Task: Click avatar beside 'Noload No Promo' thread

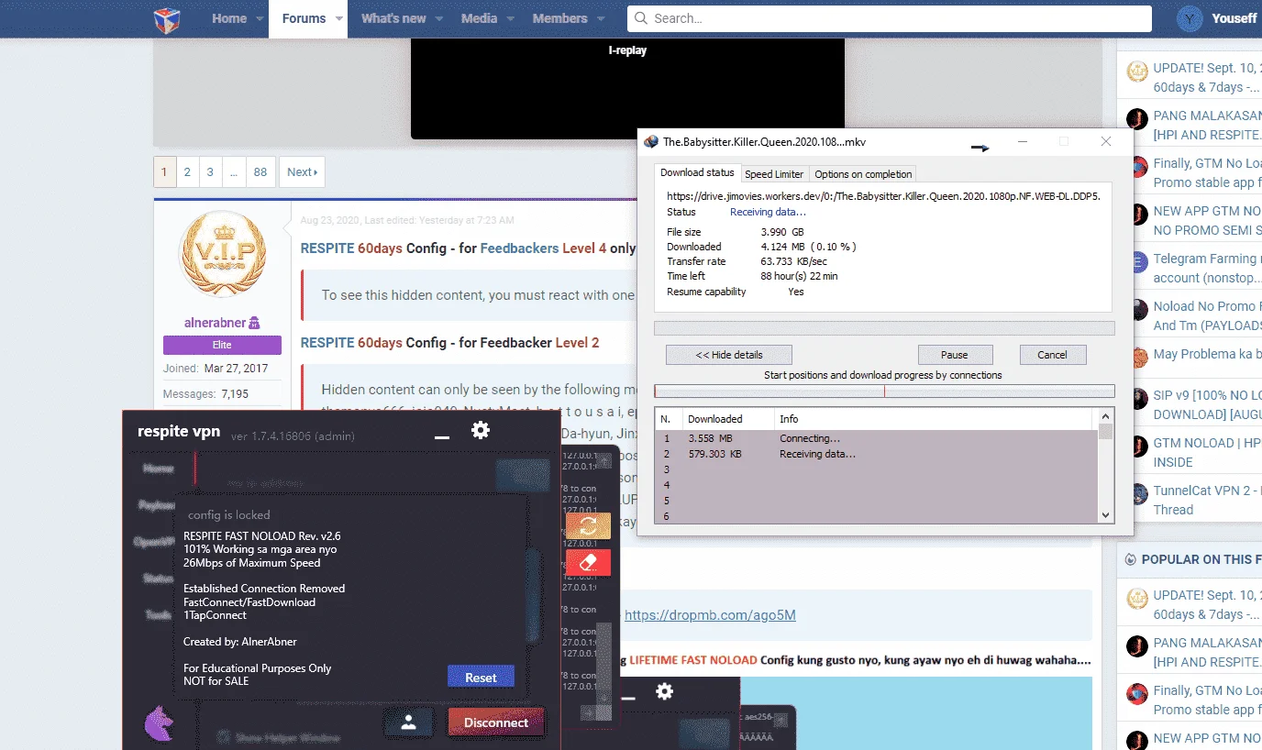Action: coord(1137,310)
